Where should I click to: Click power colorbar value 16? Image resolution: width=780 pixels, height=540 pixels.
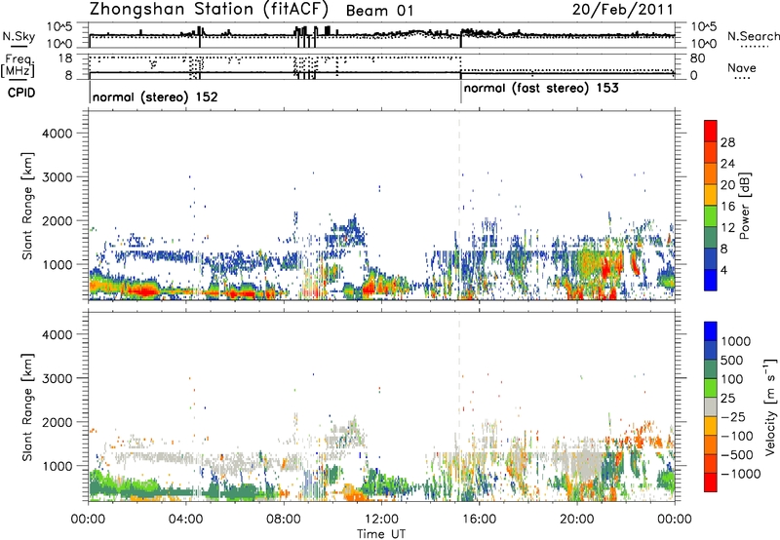(727, 207)
